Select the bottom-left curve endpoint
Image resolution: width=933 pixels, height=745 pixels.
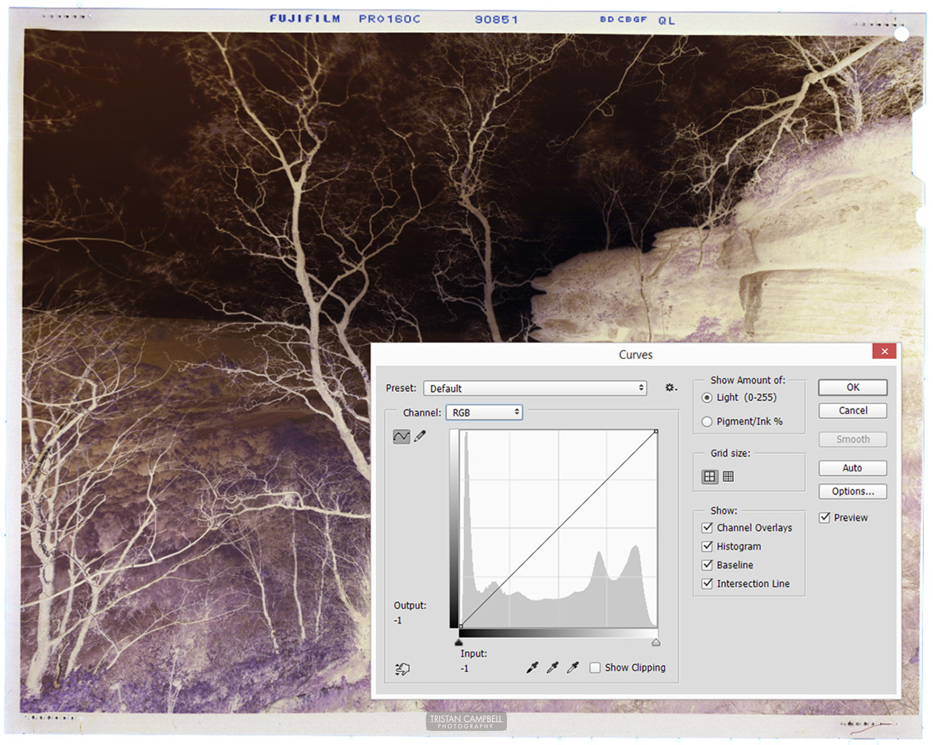[x=461, y=626]
